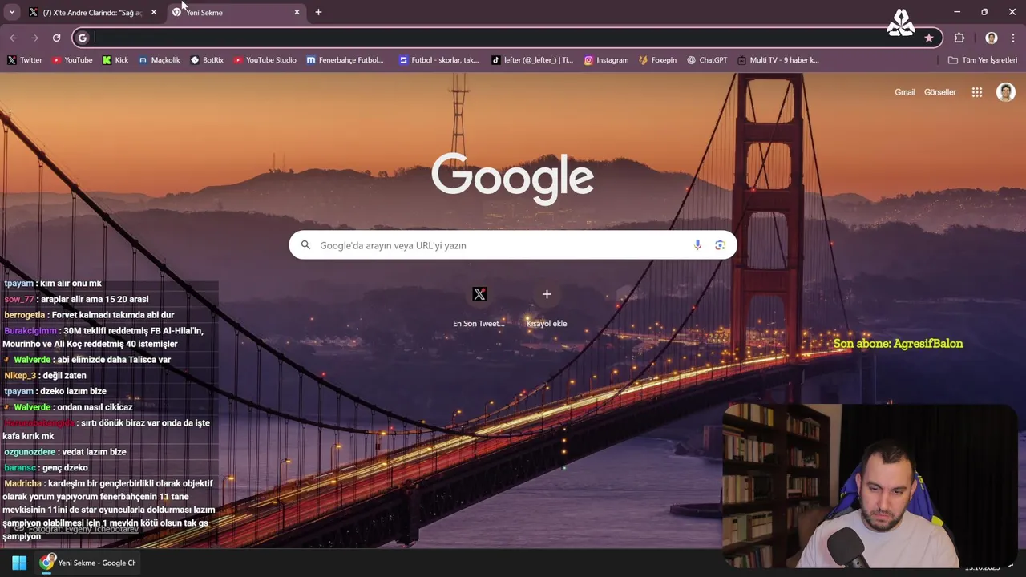Add a shortcut with Kısayol ekle
This screenshot has width=1026, height=577.
pos(547,305)
